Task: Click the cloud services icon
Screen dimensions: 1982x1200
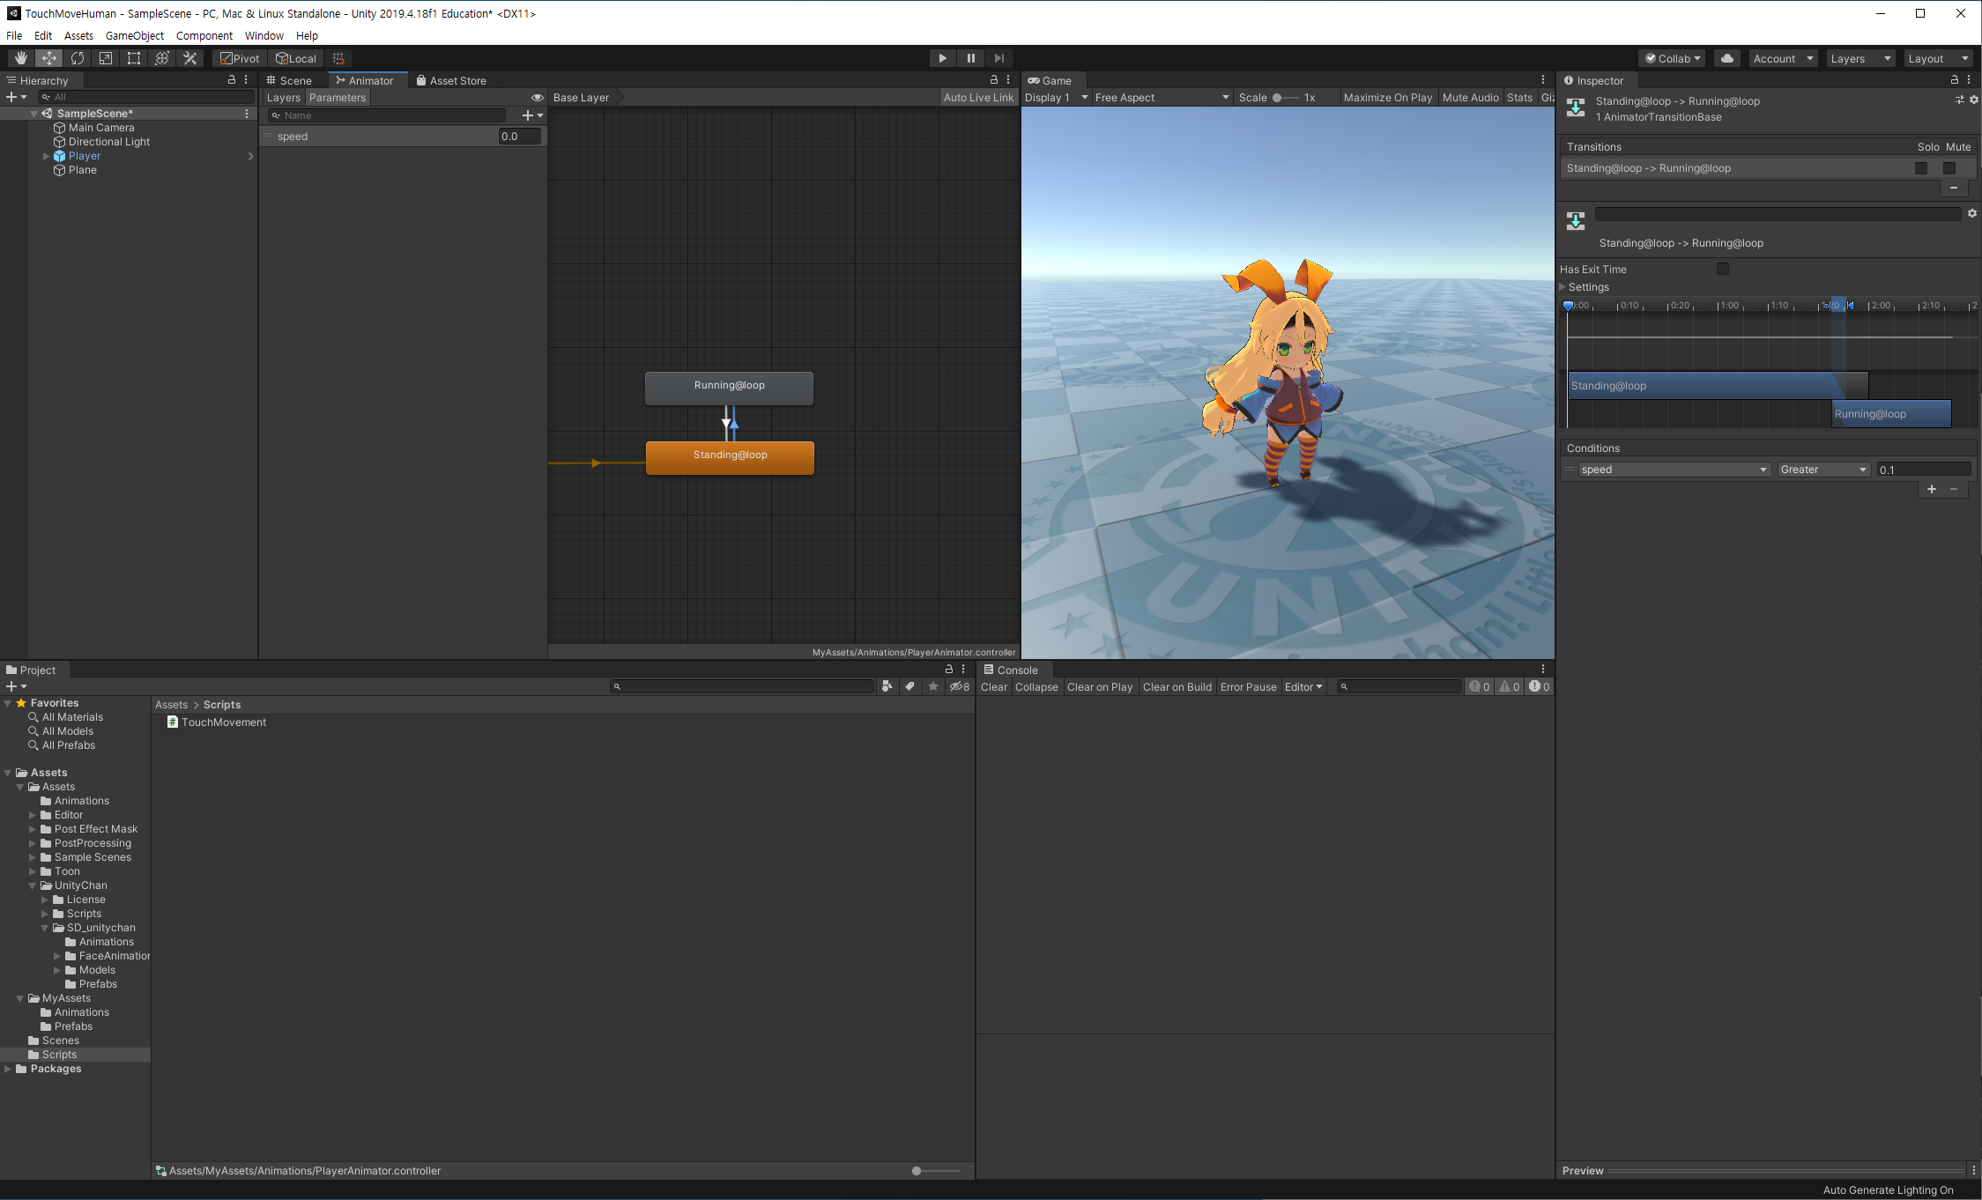Action: (x=1726, y=58)
